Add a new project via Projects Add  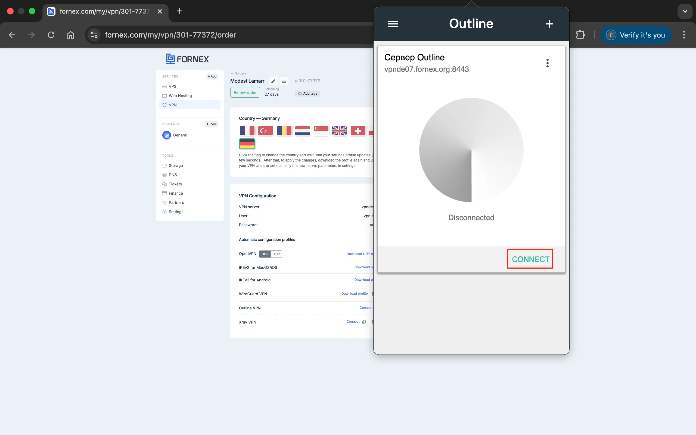point(212,124)
